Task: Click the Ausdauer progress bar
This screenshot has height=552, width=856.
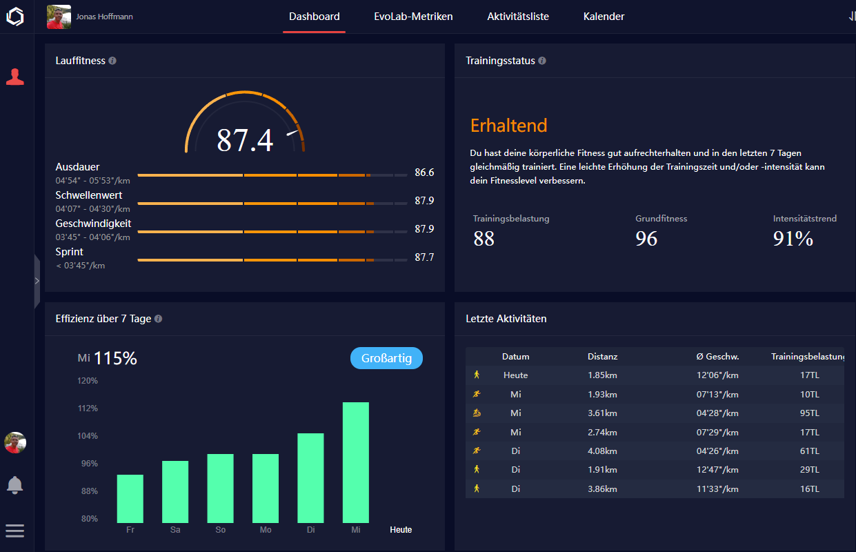Action: (x=272, y=175)
